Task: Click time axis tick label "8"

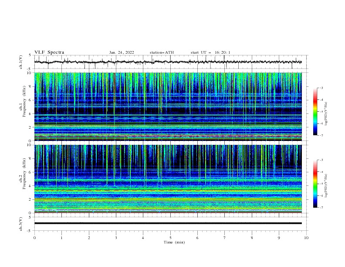Action: (x=252, y=238)
